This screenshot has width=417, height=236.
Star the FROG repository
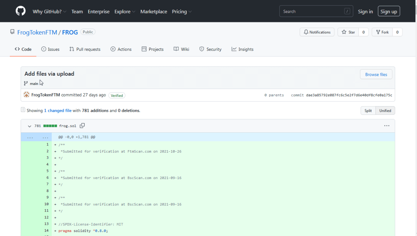pos(348,32)
